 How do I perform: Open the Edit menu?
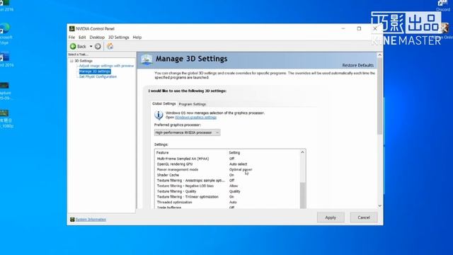[x=82, y=38]
